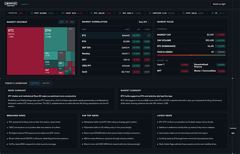Click the ETH heatmap tile

tap(56, 39)
